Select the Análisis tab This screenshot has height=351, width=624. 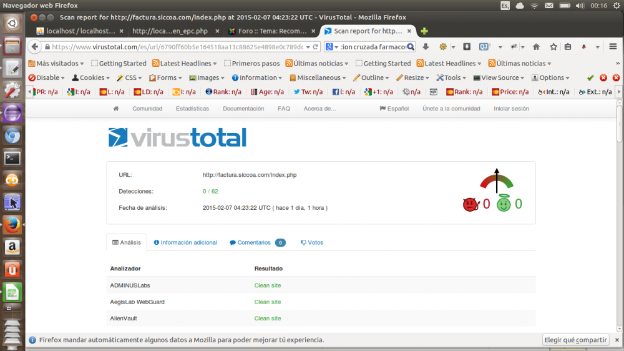point(127,242)
